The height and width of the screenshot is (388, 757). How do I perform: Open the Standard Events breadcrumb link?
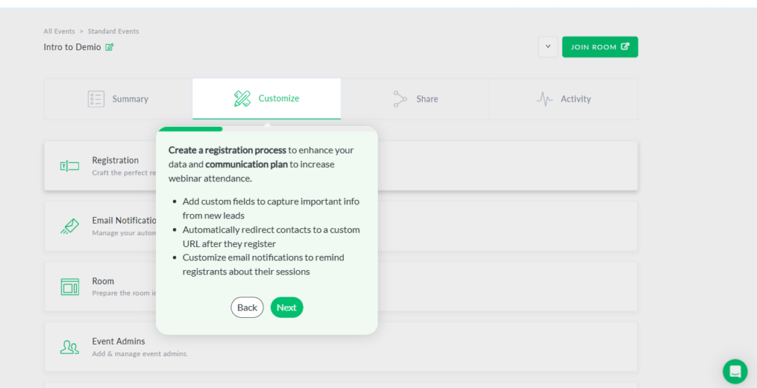113,31
